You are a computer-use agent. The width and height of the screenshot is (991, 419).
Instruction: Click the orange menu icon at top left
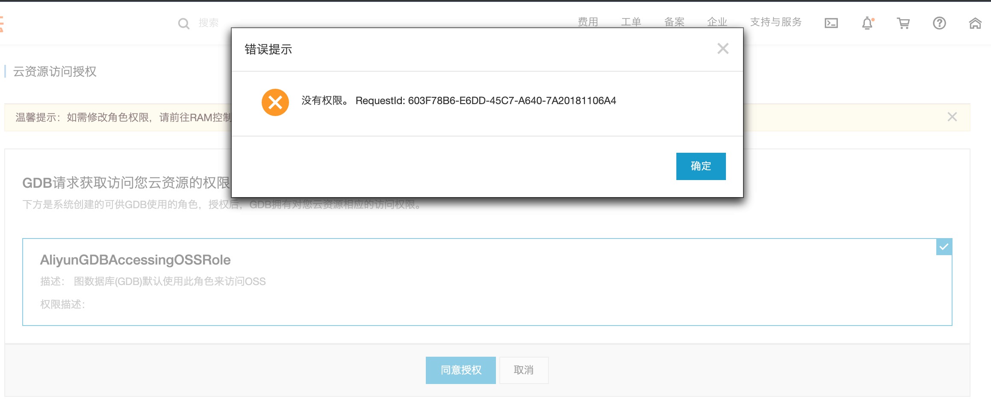1,23
